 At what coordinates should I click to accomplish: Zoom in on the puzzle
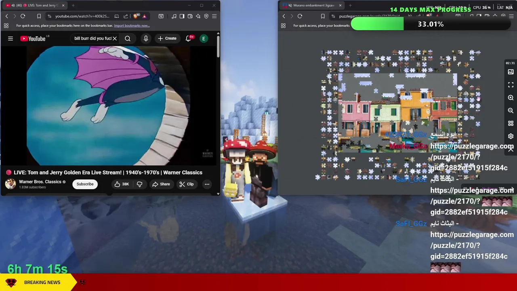click(511, 98)
